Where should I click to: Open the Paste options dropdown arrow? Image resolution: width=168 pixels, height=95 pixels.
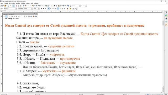(x=35, y=6)
